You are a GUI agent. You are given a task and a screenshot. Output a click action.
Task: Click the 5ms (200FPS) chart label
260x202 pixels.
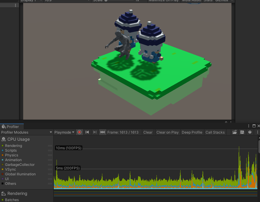point(68,168)
